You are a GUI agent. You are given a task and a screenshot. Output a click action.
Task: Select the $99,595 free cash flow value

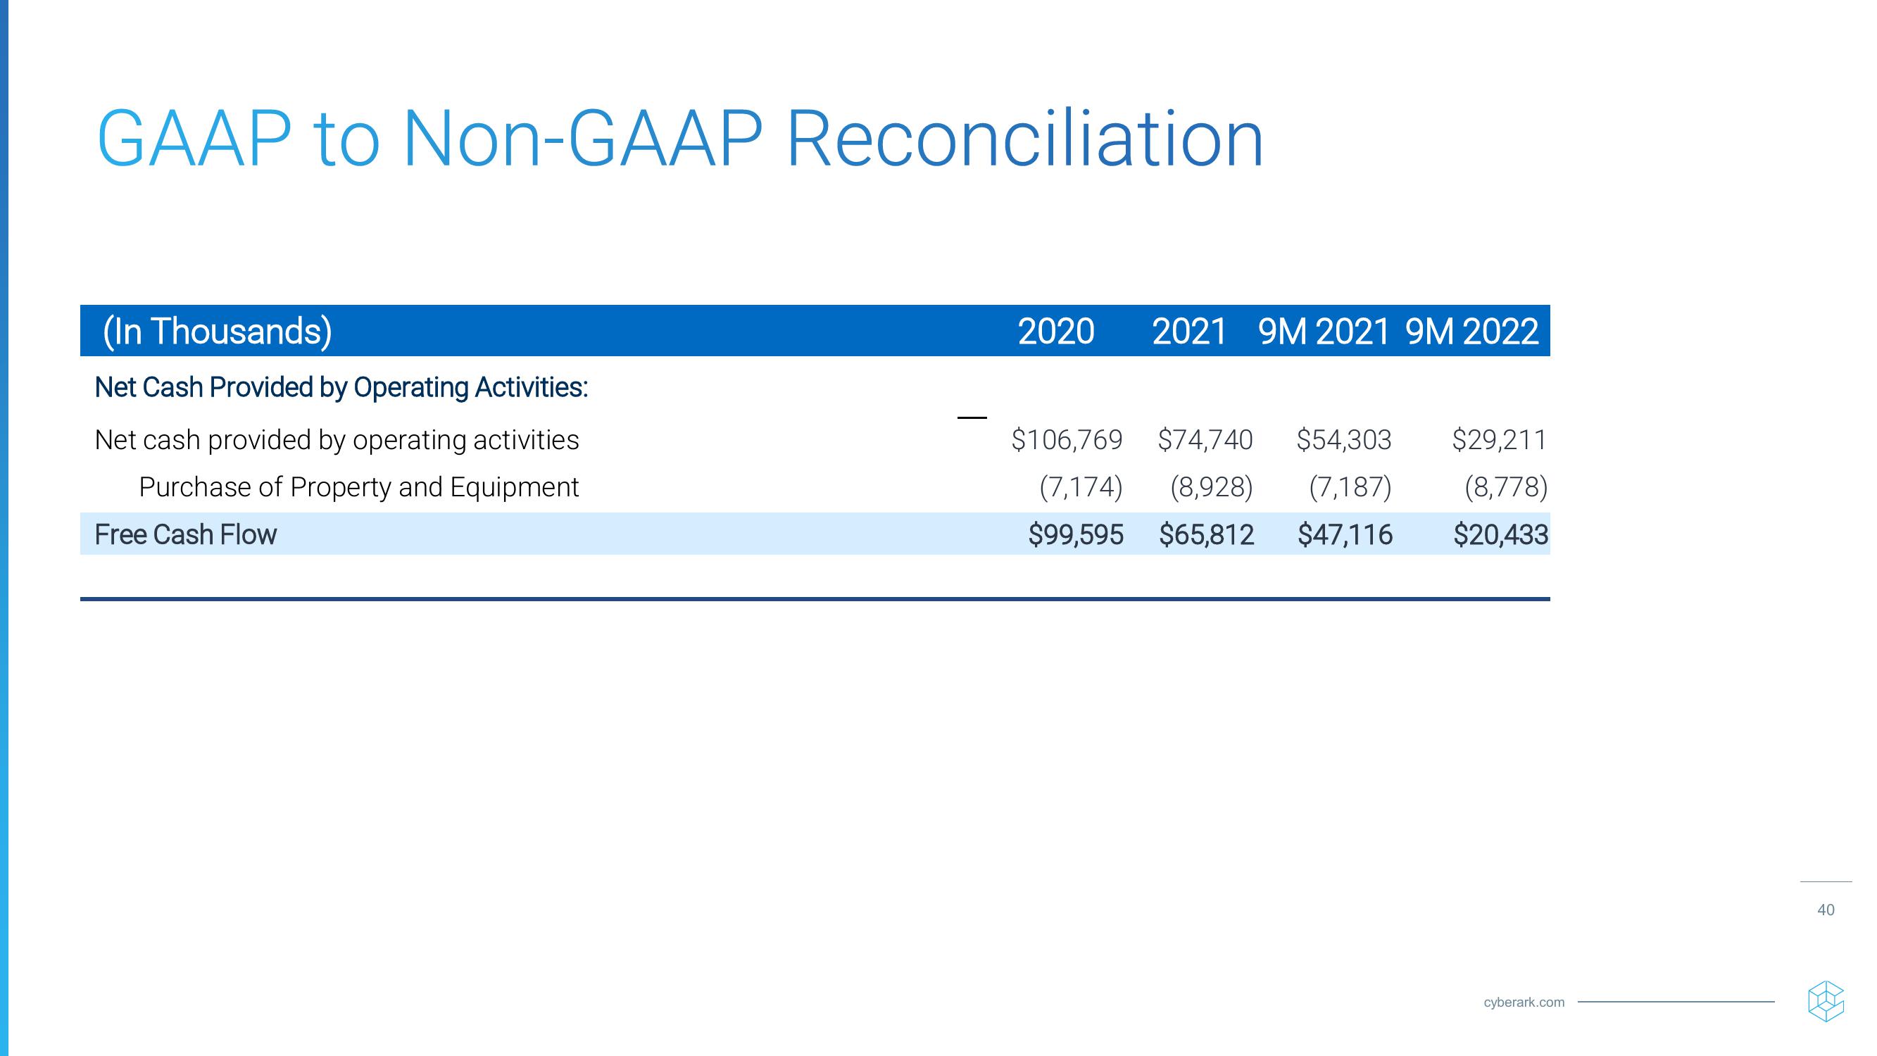[1076, 534]
